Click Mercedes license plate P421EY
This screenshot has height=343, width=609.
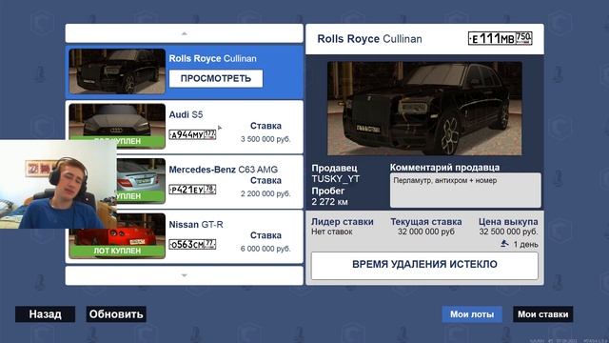tap(192, 190)
